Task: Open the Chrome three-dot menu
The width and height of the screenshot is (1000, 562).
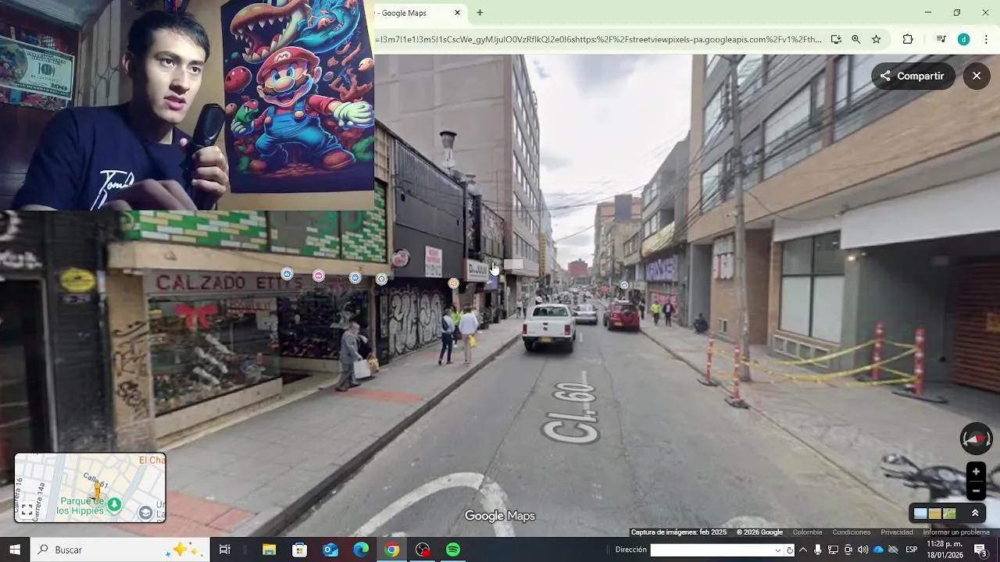Action: click(x=986, y=39)
